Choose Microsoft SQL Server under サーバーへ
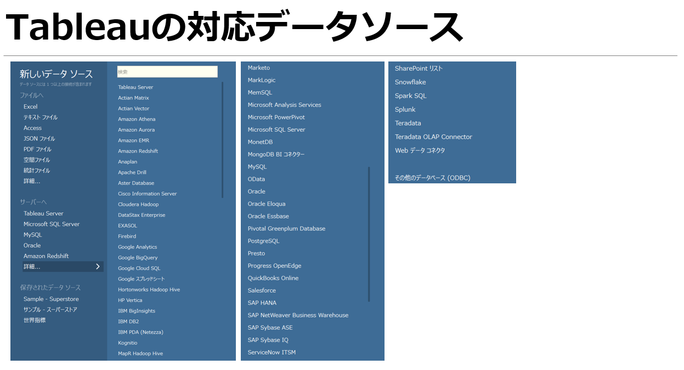The height and width of the screenshot is (370, 684). [52, 224]
